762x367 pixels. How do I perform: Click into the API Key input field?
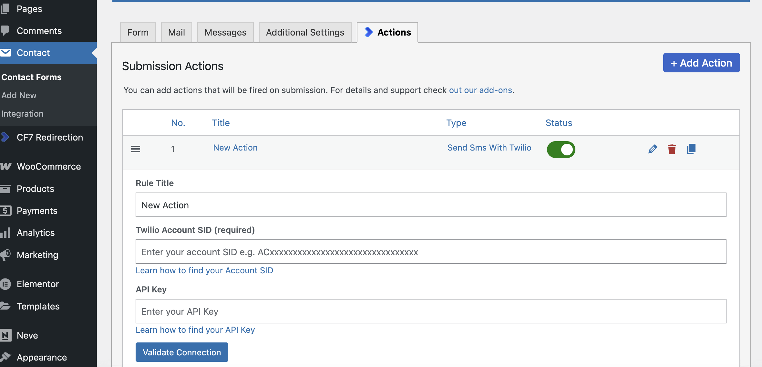click(x=431, y=311)
